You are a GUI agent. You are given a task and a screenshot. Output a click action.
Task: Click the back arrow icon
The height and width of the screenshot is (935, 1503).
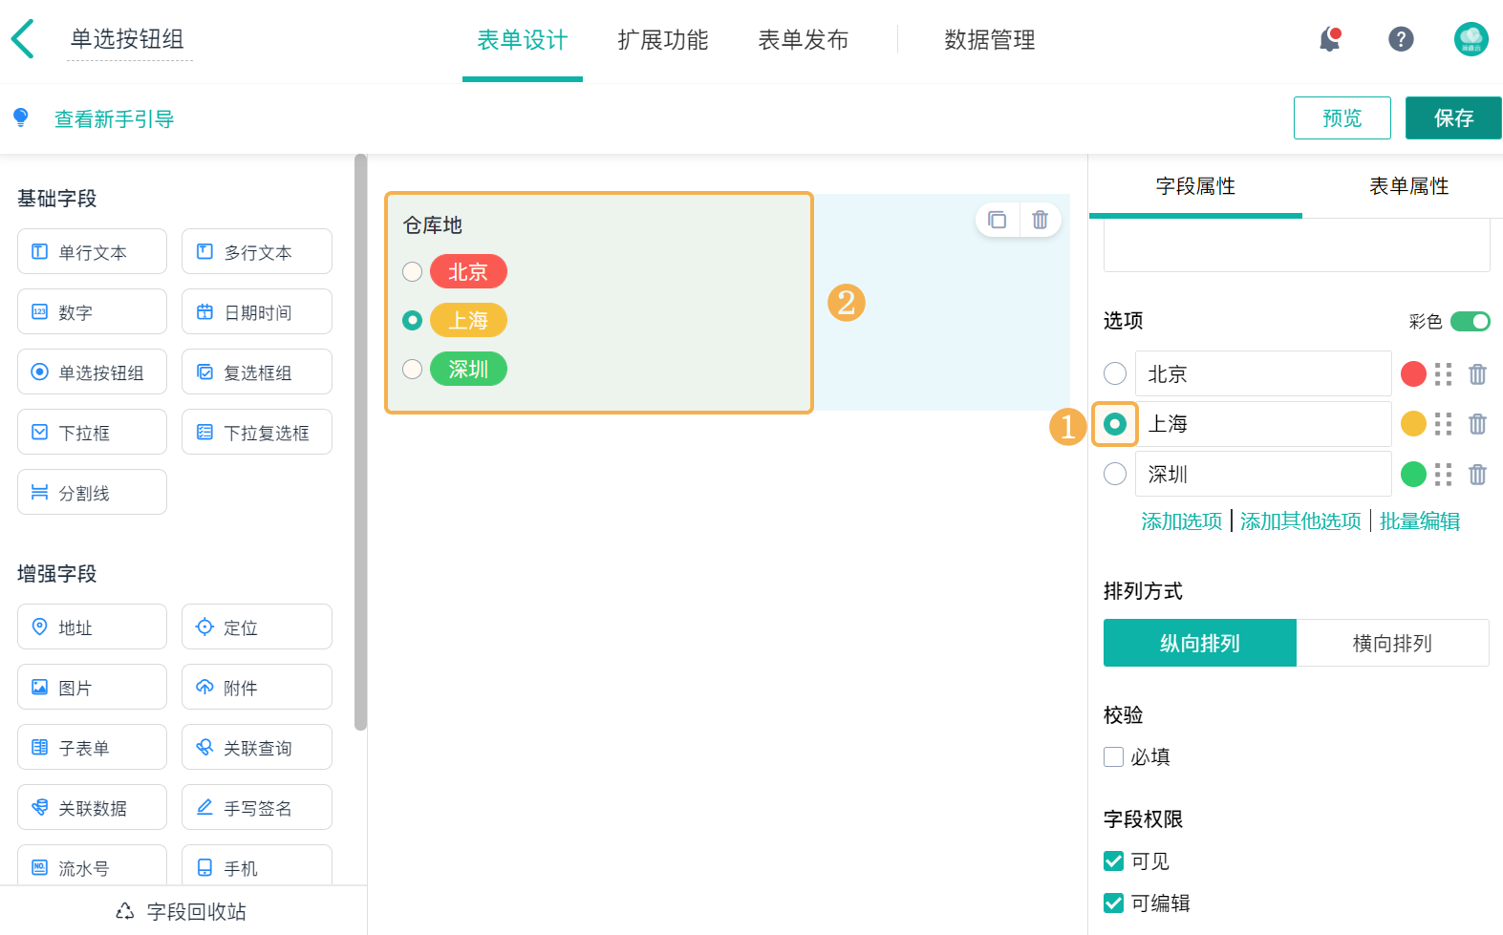(23, 39)
